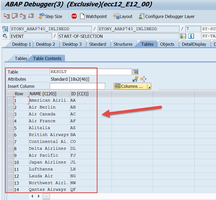Click the first ZTONY_ABAP740_INLINEDD program field
Screen dimensions: 216x200
pyautogui.click(x=51, y=29)
